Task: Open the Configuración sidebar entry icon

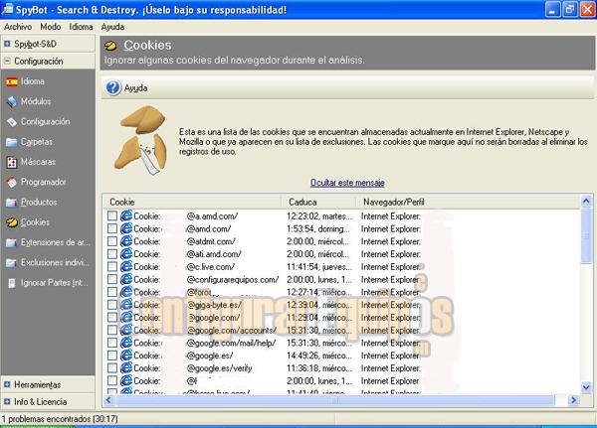Action: pyautogui.click(x=12, y=121)
